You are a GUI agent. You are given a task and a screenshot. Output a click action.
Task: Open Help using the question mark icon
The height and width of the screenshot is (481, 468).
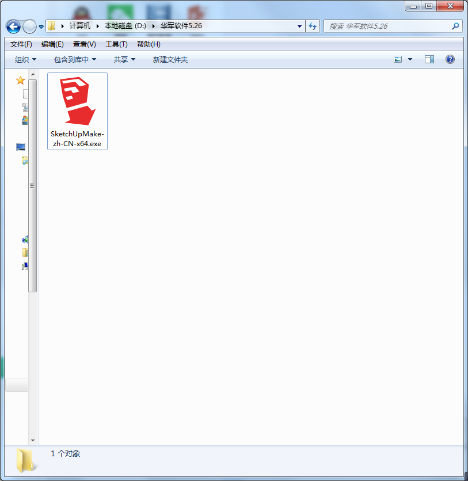pyautogui.click(x=450, y=59)
